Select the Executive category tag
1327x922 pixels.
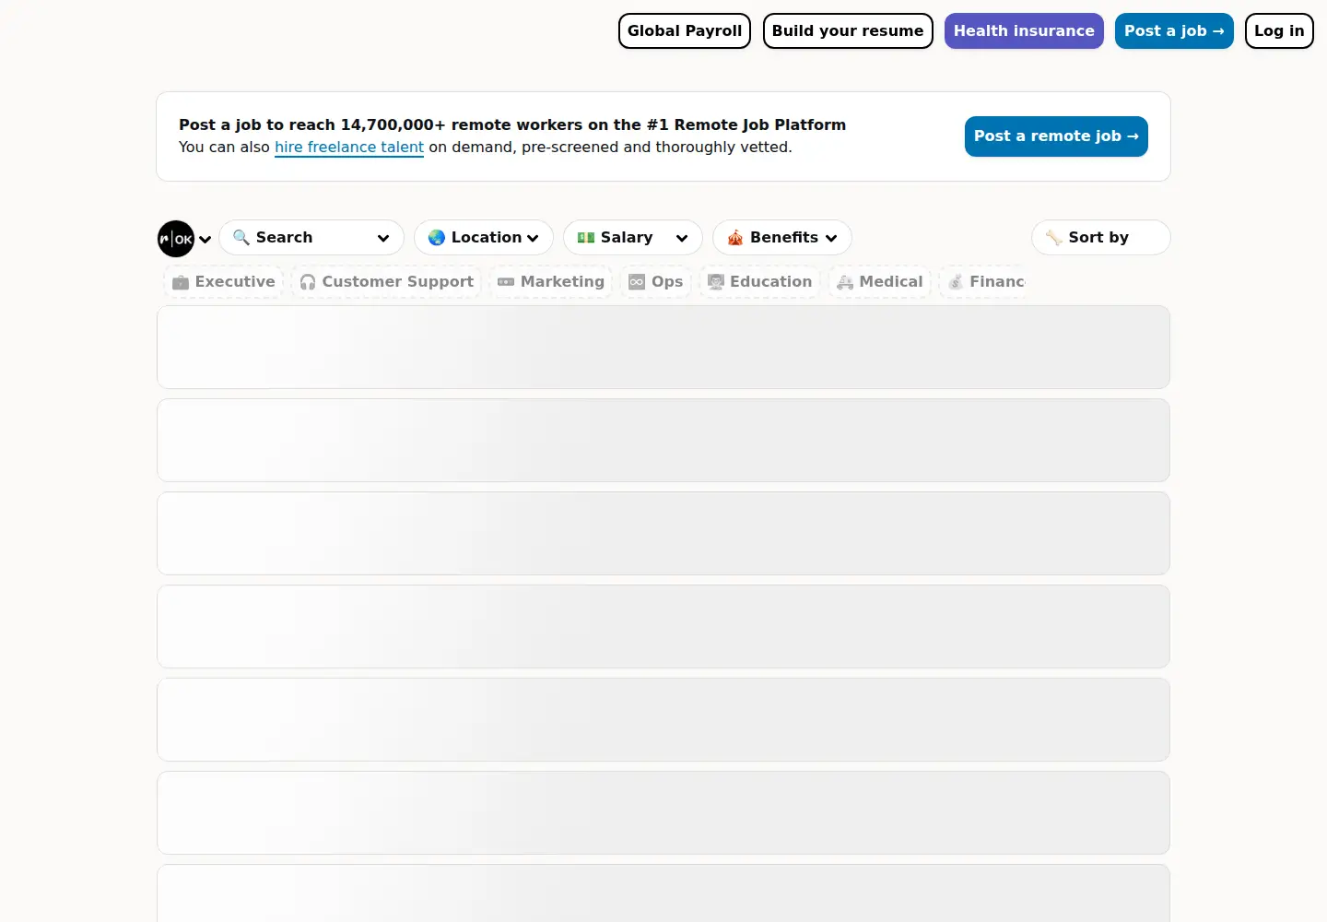(x=224, y=282)
